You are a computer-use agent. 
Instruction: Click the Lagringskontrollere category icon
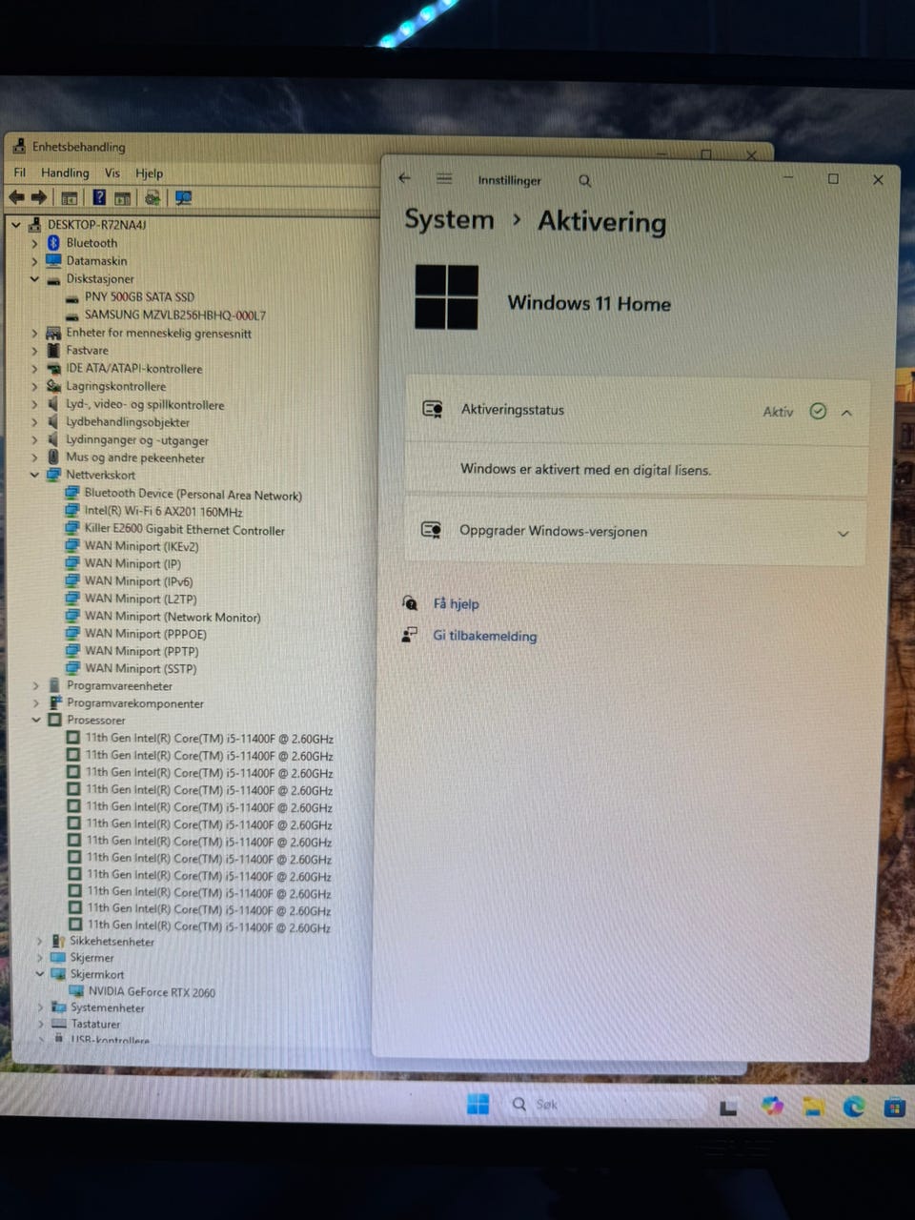coord(53,386)
